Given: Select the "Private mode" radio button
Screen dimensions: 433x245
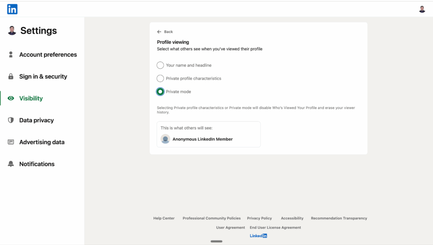Looking at the screenshot, I should 160,92.
